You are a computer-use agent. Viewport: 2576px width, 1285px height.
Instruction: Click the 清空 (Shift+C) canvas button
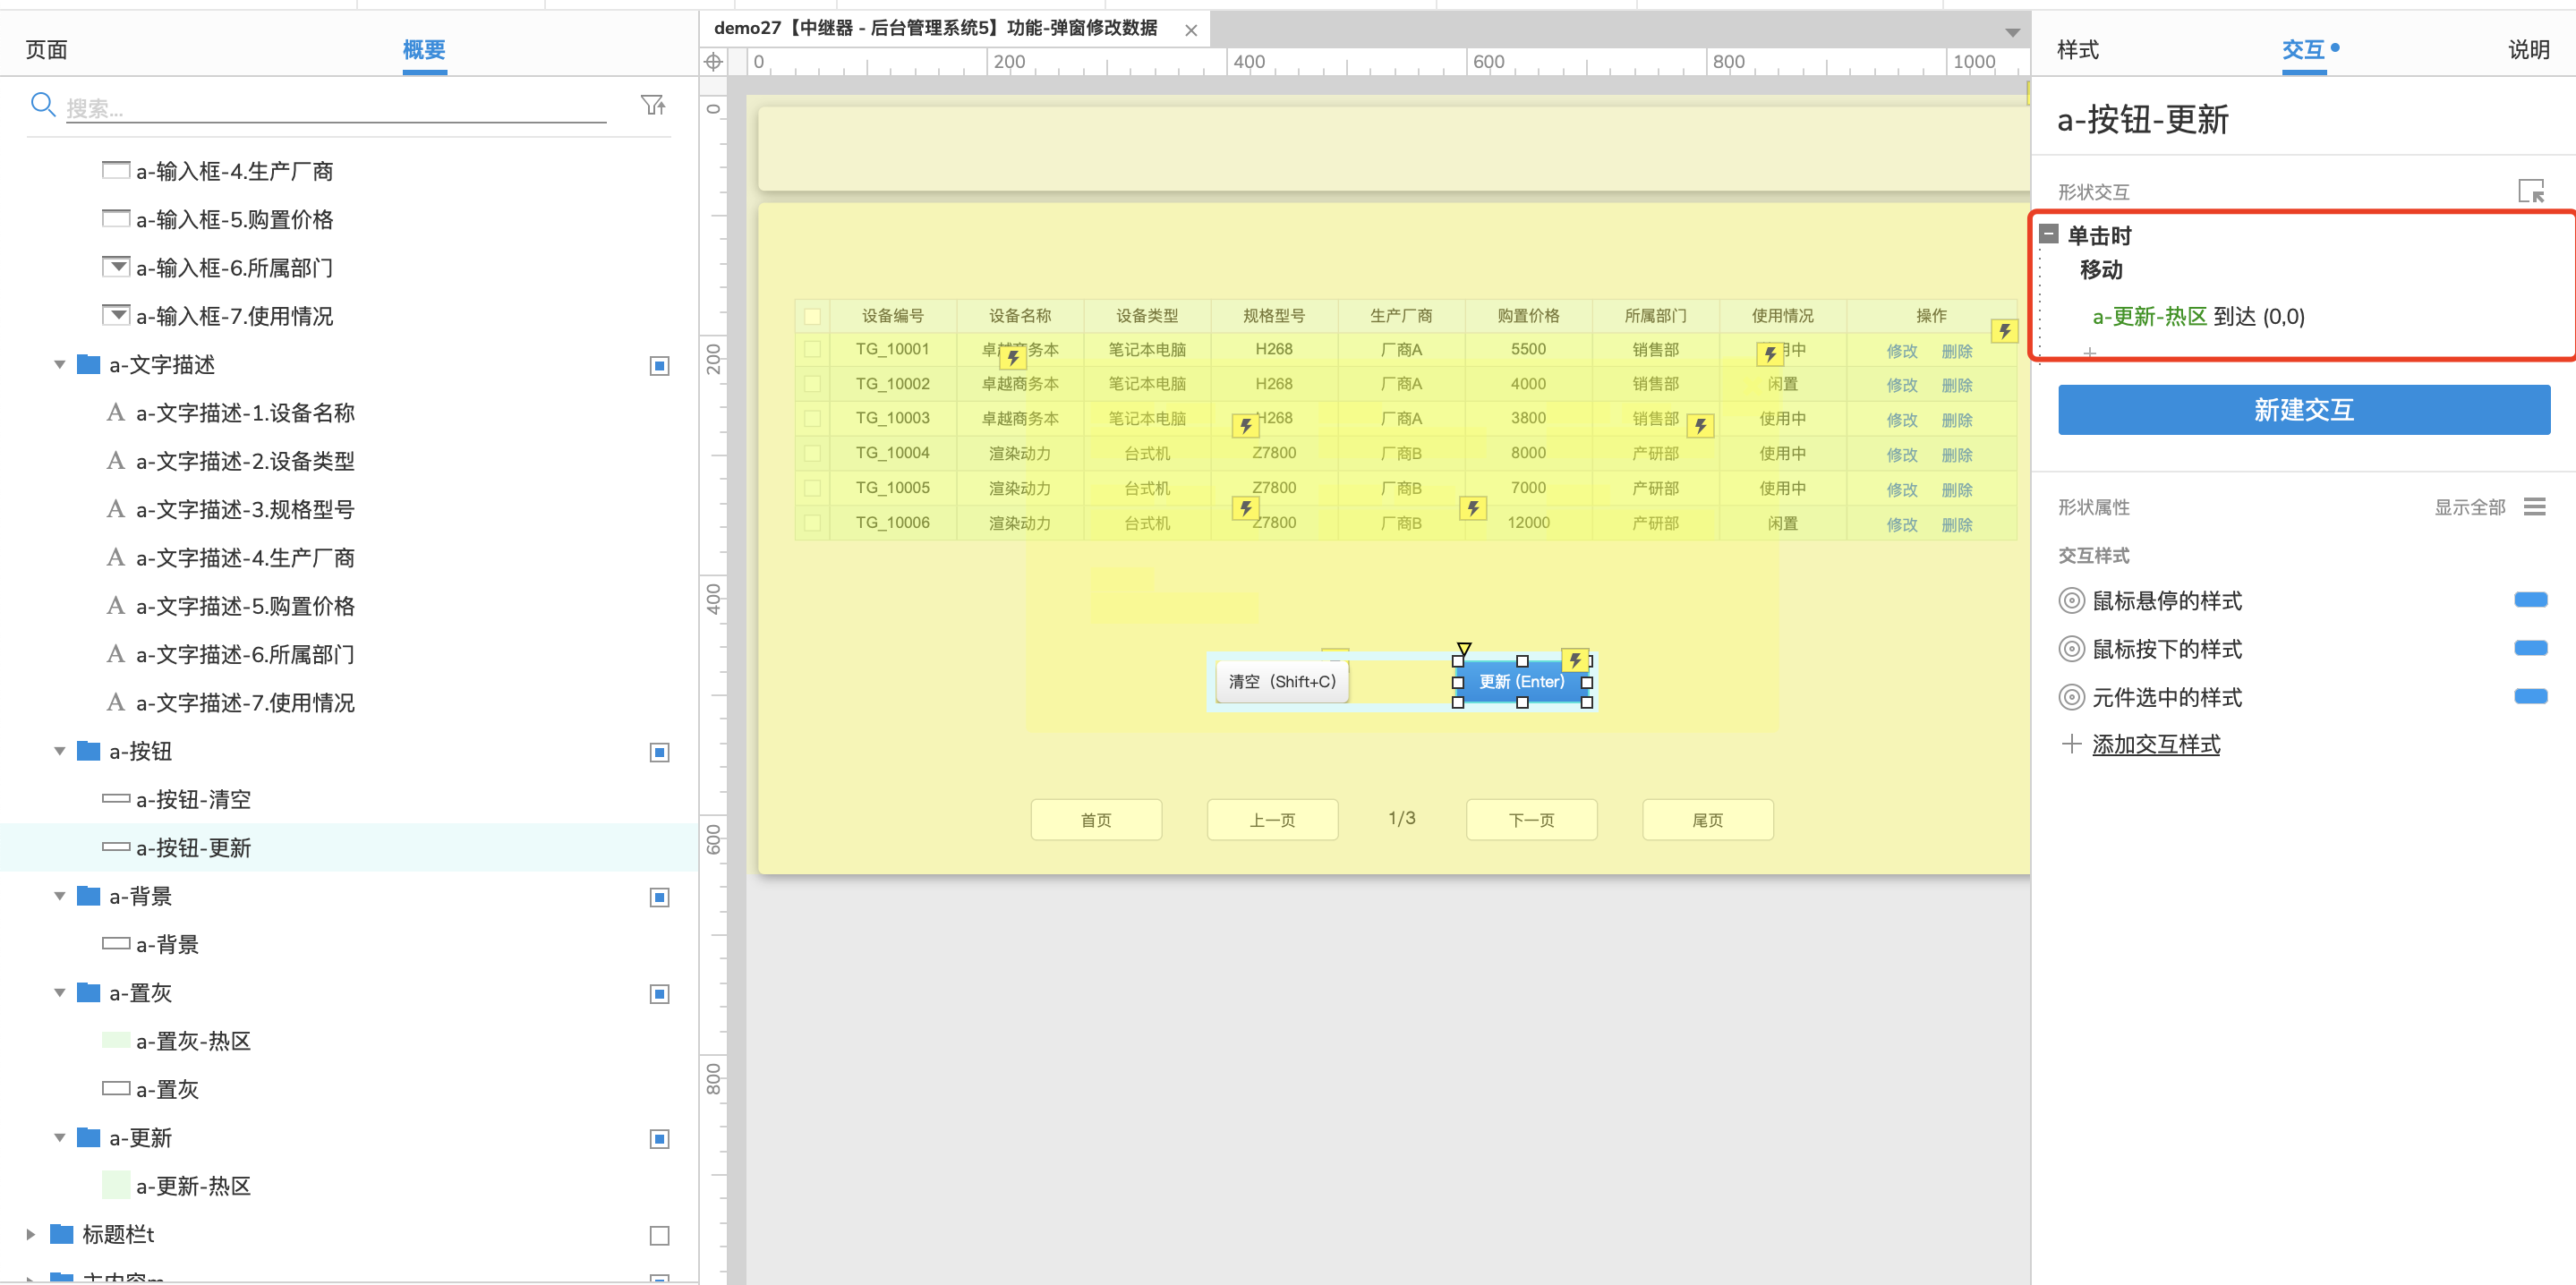click(x=1282, y=682)
